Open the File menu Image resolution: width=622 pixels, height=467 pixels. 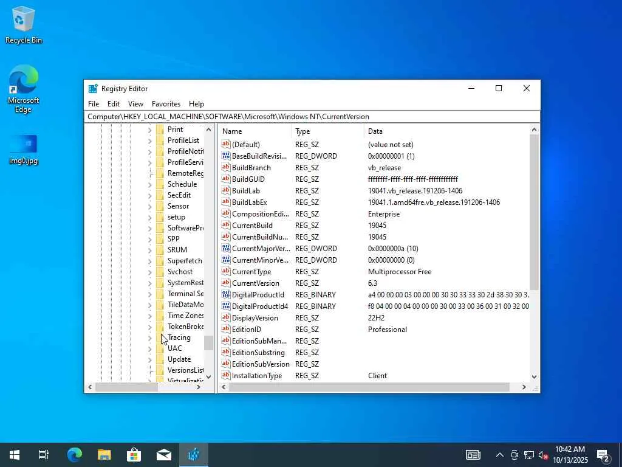pyautogui.click(x=94, y=103)
